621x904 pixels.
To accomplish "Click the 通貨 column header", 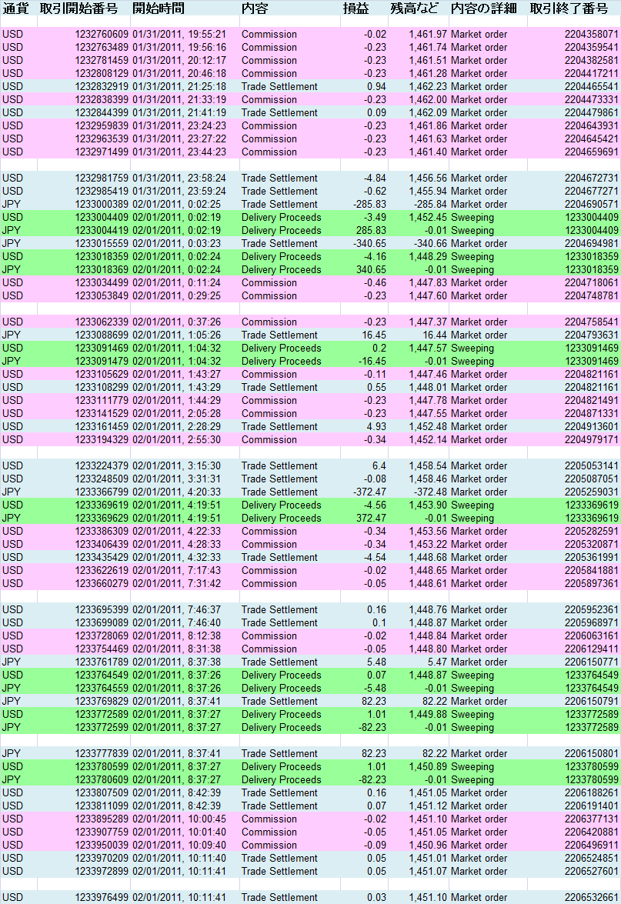I will (16, 8).
